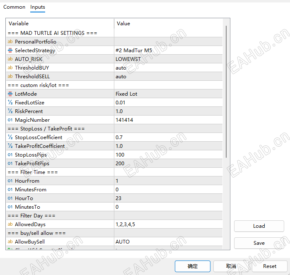Screen dimensions: 290x275
Task: Select the AllowedDays variable name
Action: coord(30,224)
